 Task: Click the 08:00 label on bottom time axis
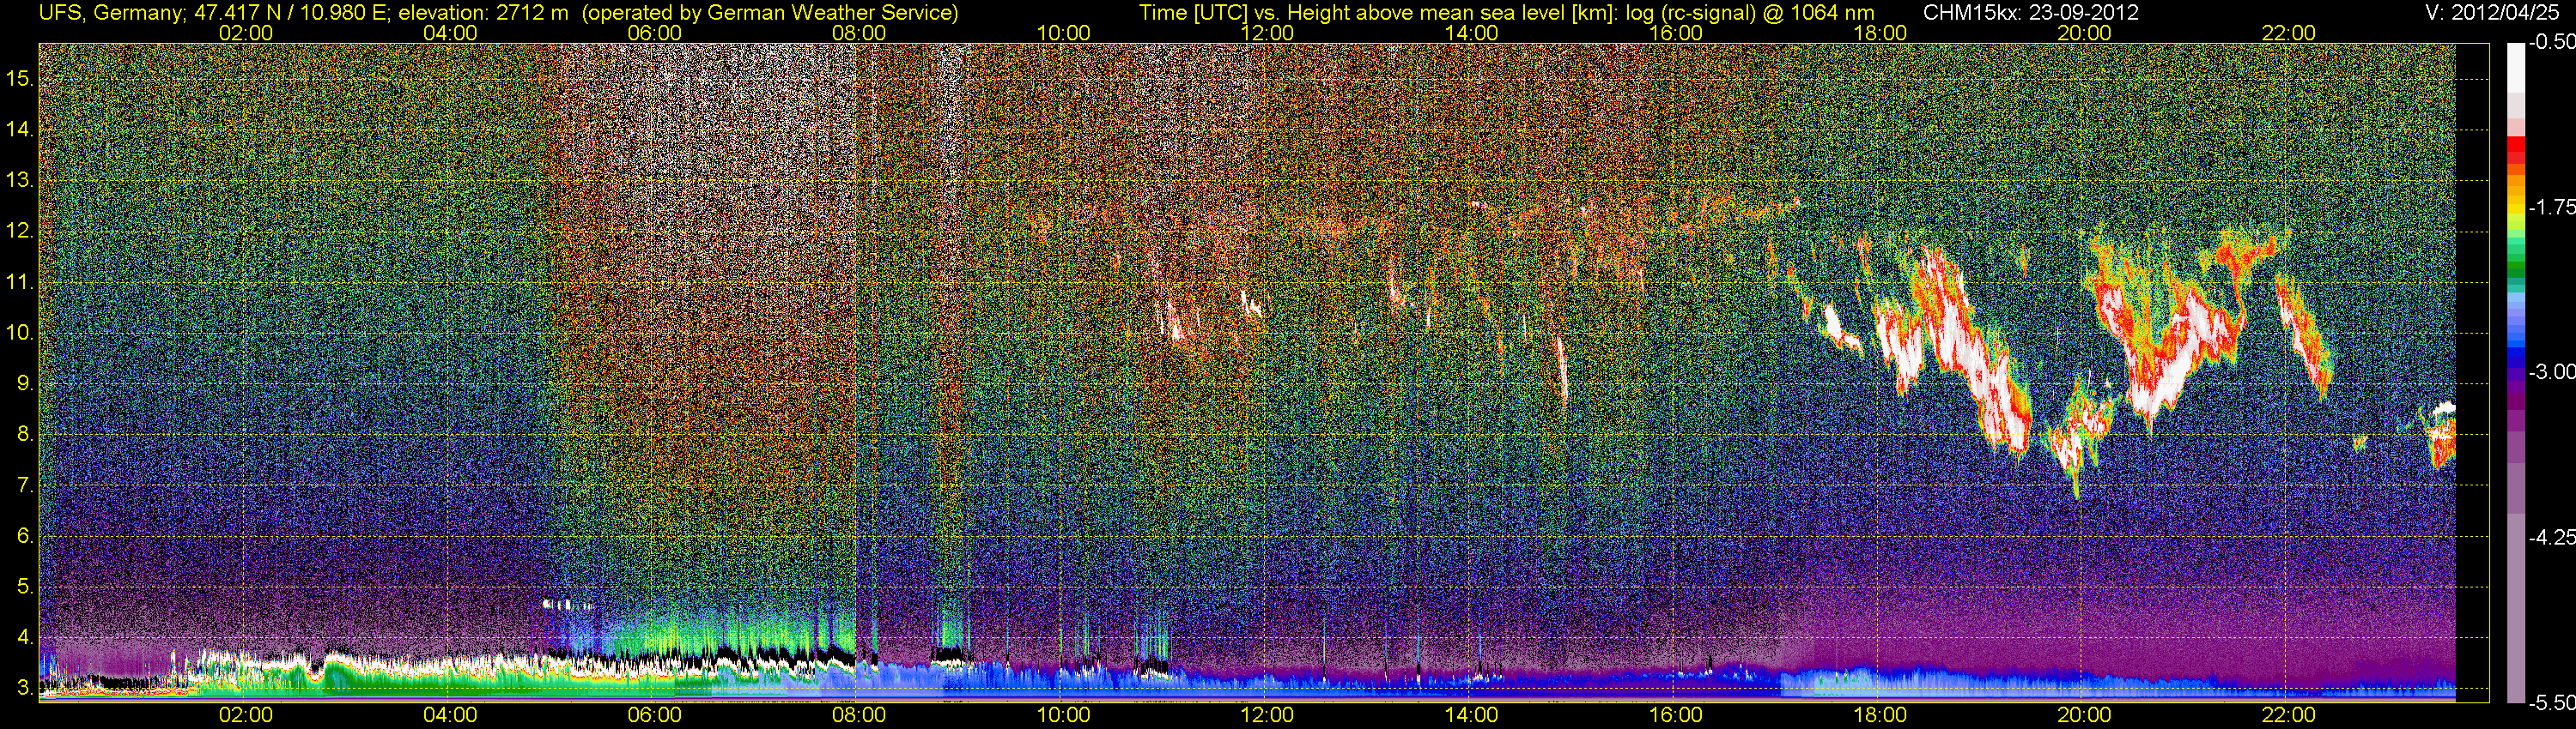[x=858, y=715]
